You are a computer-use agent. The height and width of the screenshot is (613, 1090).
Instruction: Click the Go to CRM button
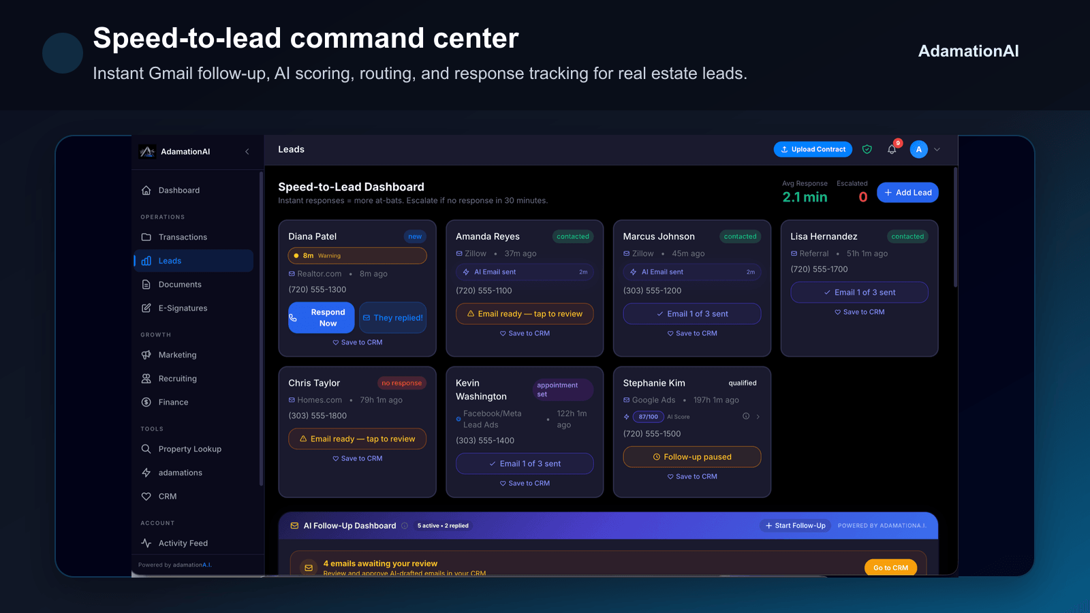[x=891, y=567]
